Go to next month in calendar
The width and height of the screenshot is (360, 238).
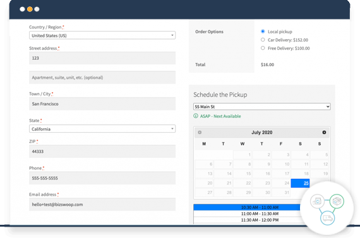(x=324, y=132)
